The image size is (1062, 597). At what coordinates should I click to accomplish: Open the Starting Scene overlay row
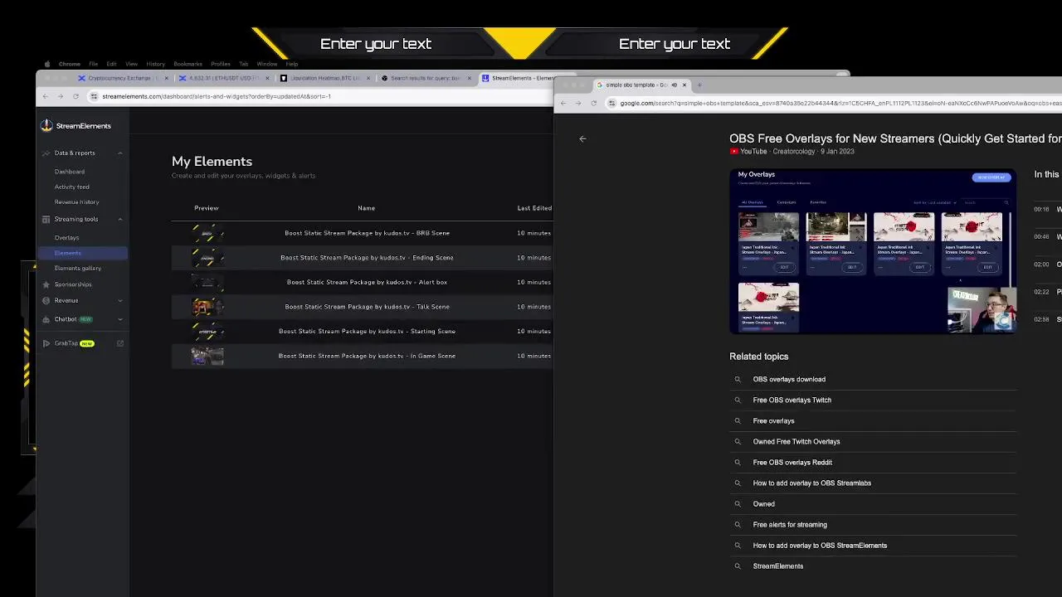point(362,332)
